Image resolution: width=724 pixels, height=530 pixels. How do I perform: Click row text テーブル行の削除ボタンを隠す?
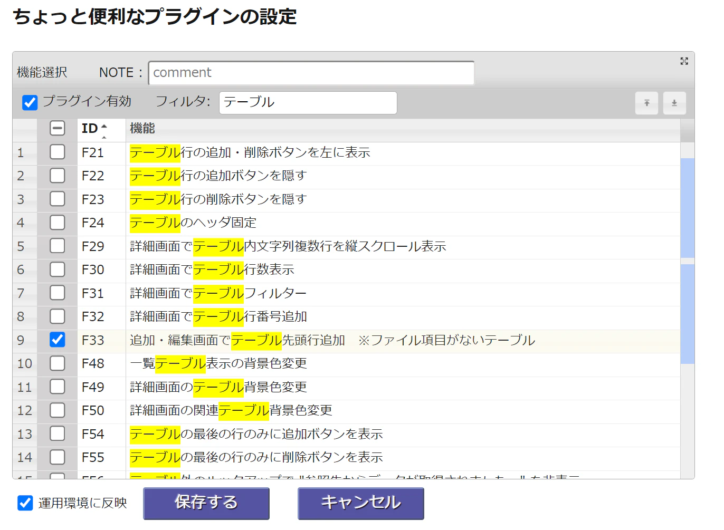click(218, 199)
